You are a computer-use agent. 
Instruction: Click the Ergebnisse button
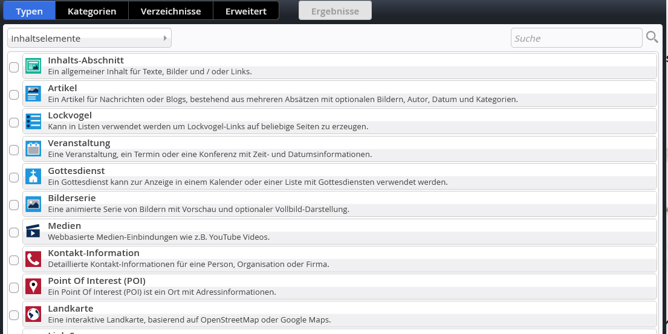tap(336, 11)
